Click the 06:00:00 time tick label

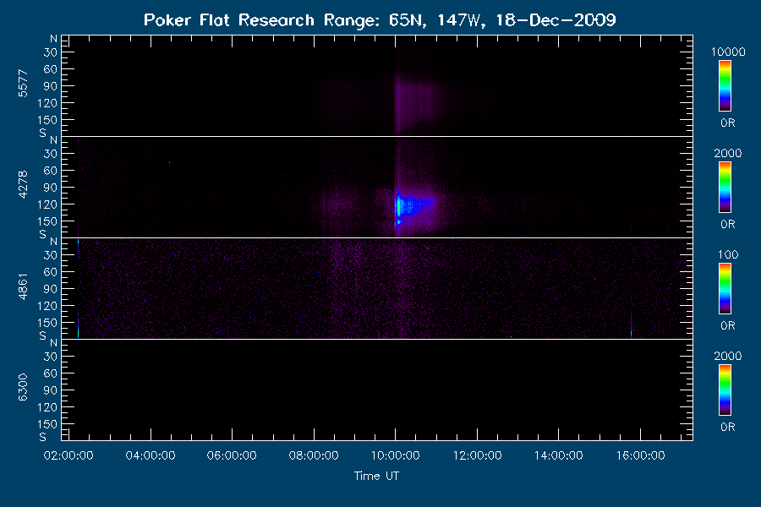click(x=232, y=455)
